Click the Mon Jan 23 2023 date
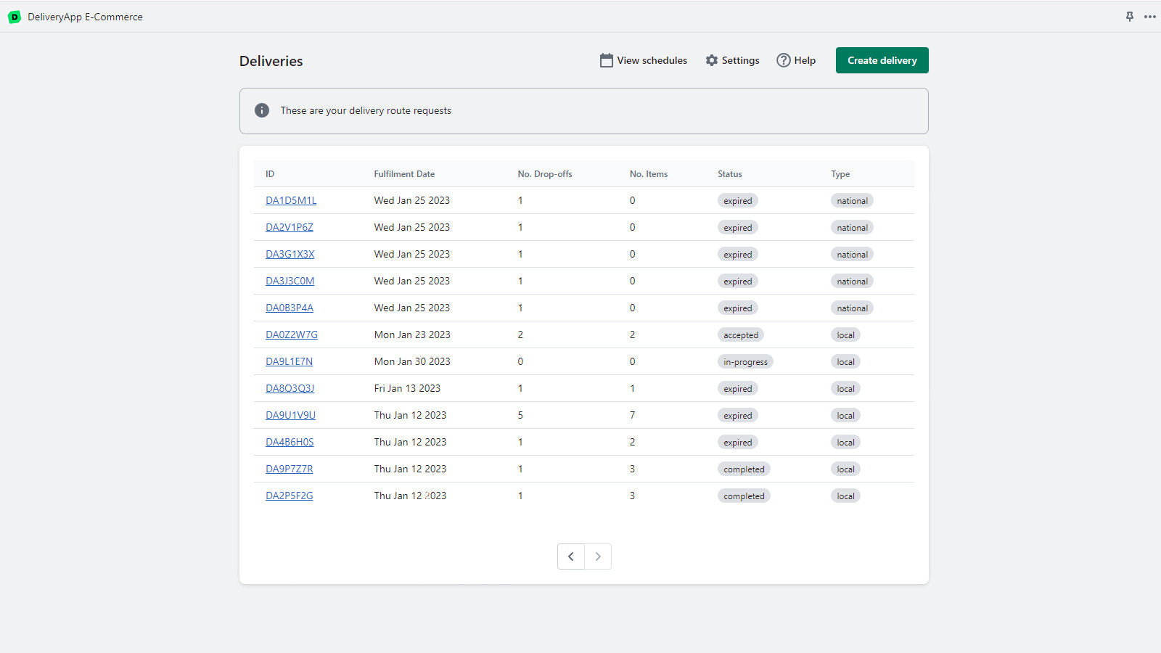The height and width of the screenshot is (653, 1161). pyautogui.click(x=412, y=334)
